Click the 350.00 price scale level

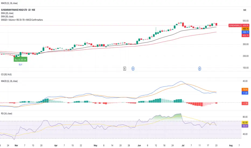(x=246, y=44)
